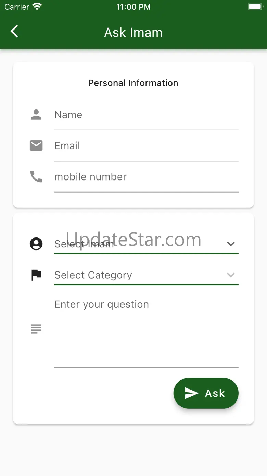Submit with the green Ask button
This screenshot has height=476, width=267.
[x=206, y=393]
